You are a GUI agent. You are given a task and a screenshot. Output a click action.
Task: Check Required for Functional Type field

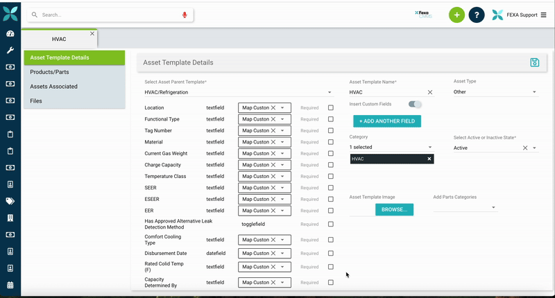point(331,119)
